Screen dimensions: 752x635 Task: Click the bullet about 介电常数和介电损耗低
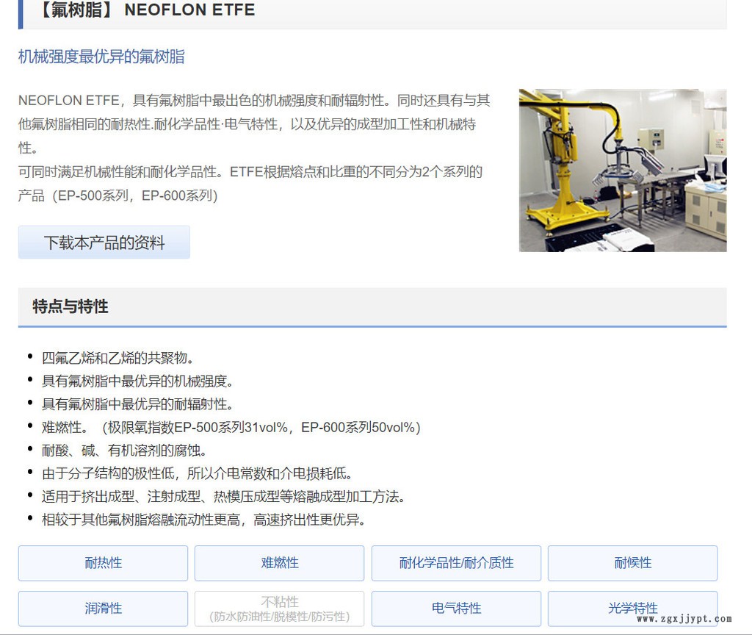pos(197,473)
